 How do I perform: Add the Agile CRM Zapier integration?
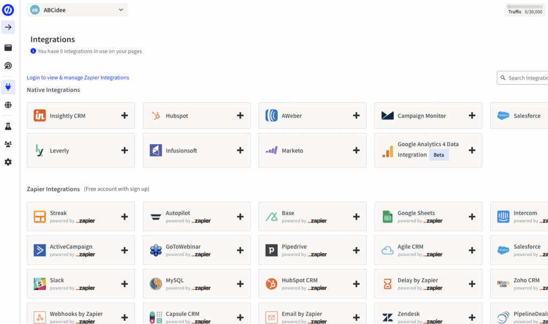point(472,250)
